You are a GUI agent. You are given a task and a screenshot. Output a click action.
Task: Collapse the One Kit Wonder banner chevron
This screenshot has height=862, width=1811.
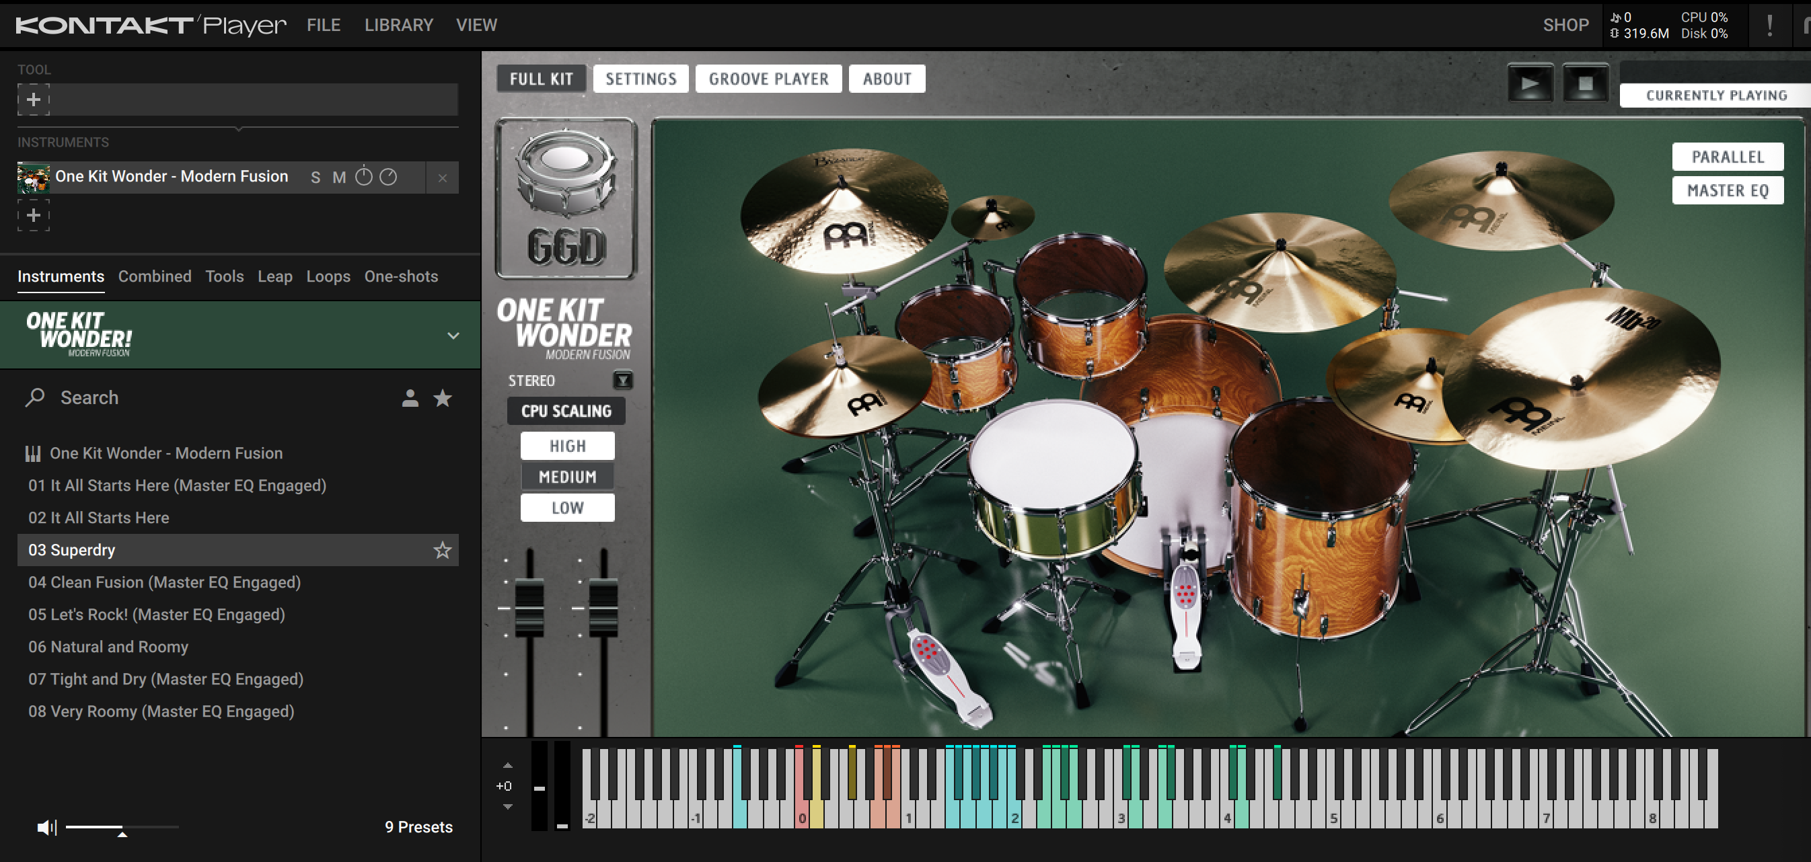[x=452, y=336]
